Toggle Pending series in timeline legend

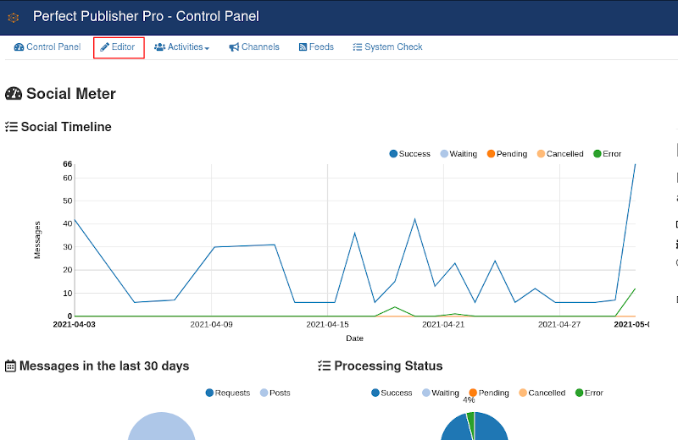click(x=507, y=154)
